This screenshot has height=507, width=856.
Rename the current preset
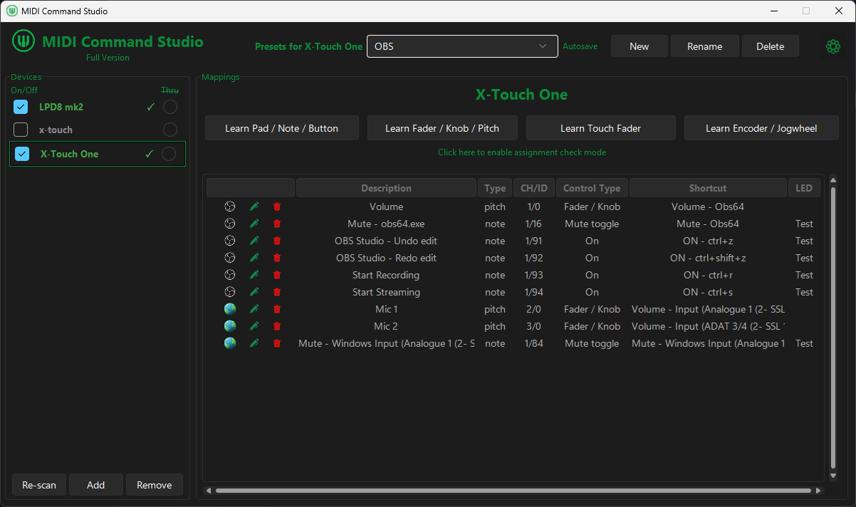705,46
